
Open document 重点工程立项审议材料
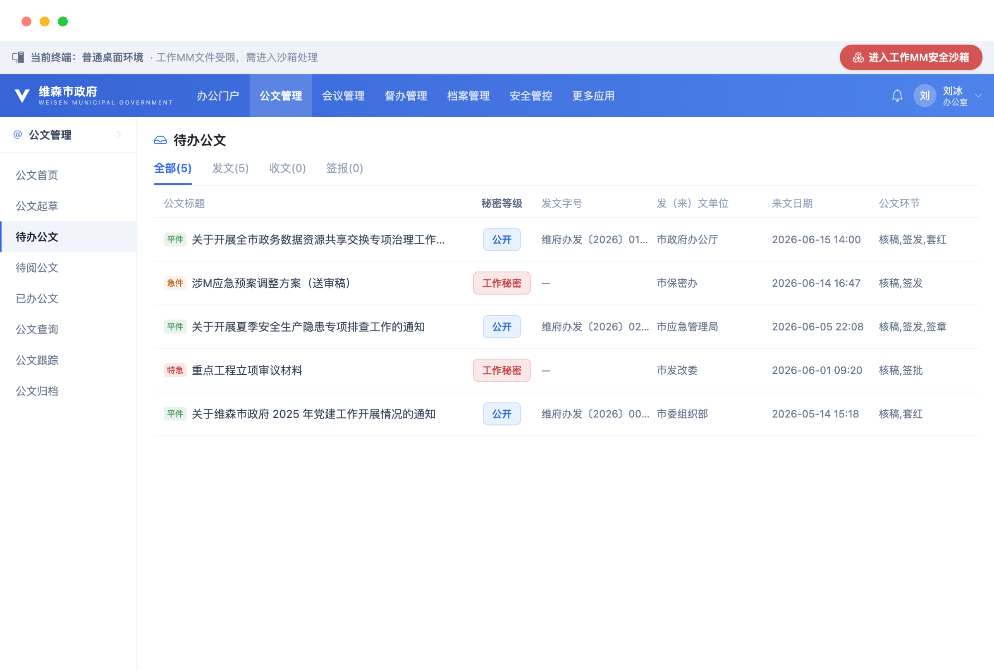[247, 370]
